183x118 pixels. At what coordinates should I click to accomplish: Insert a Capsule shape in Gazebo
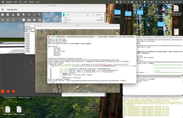[x=24, y=15]
